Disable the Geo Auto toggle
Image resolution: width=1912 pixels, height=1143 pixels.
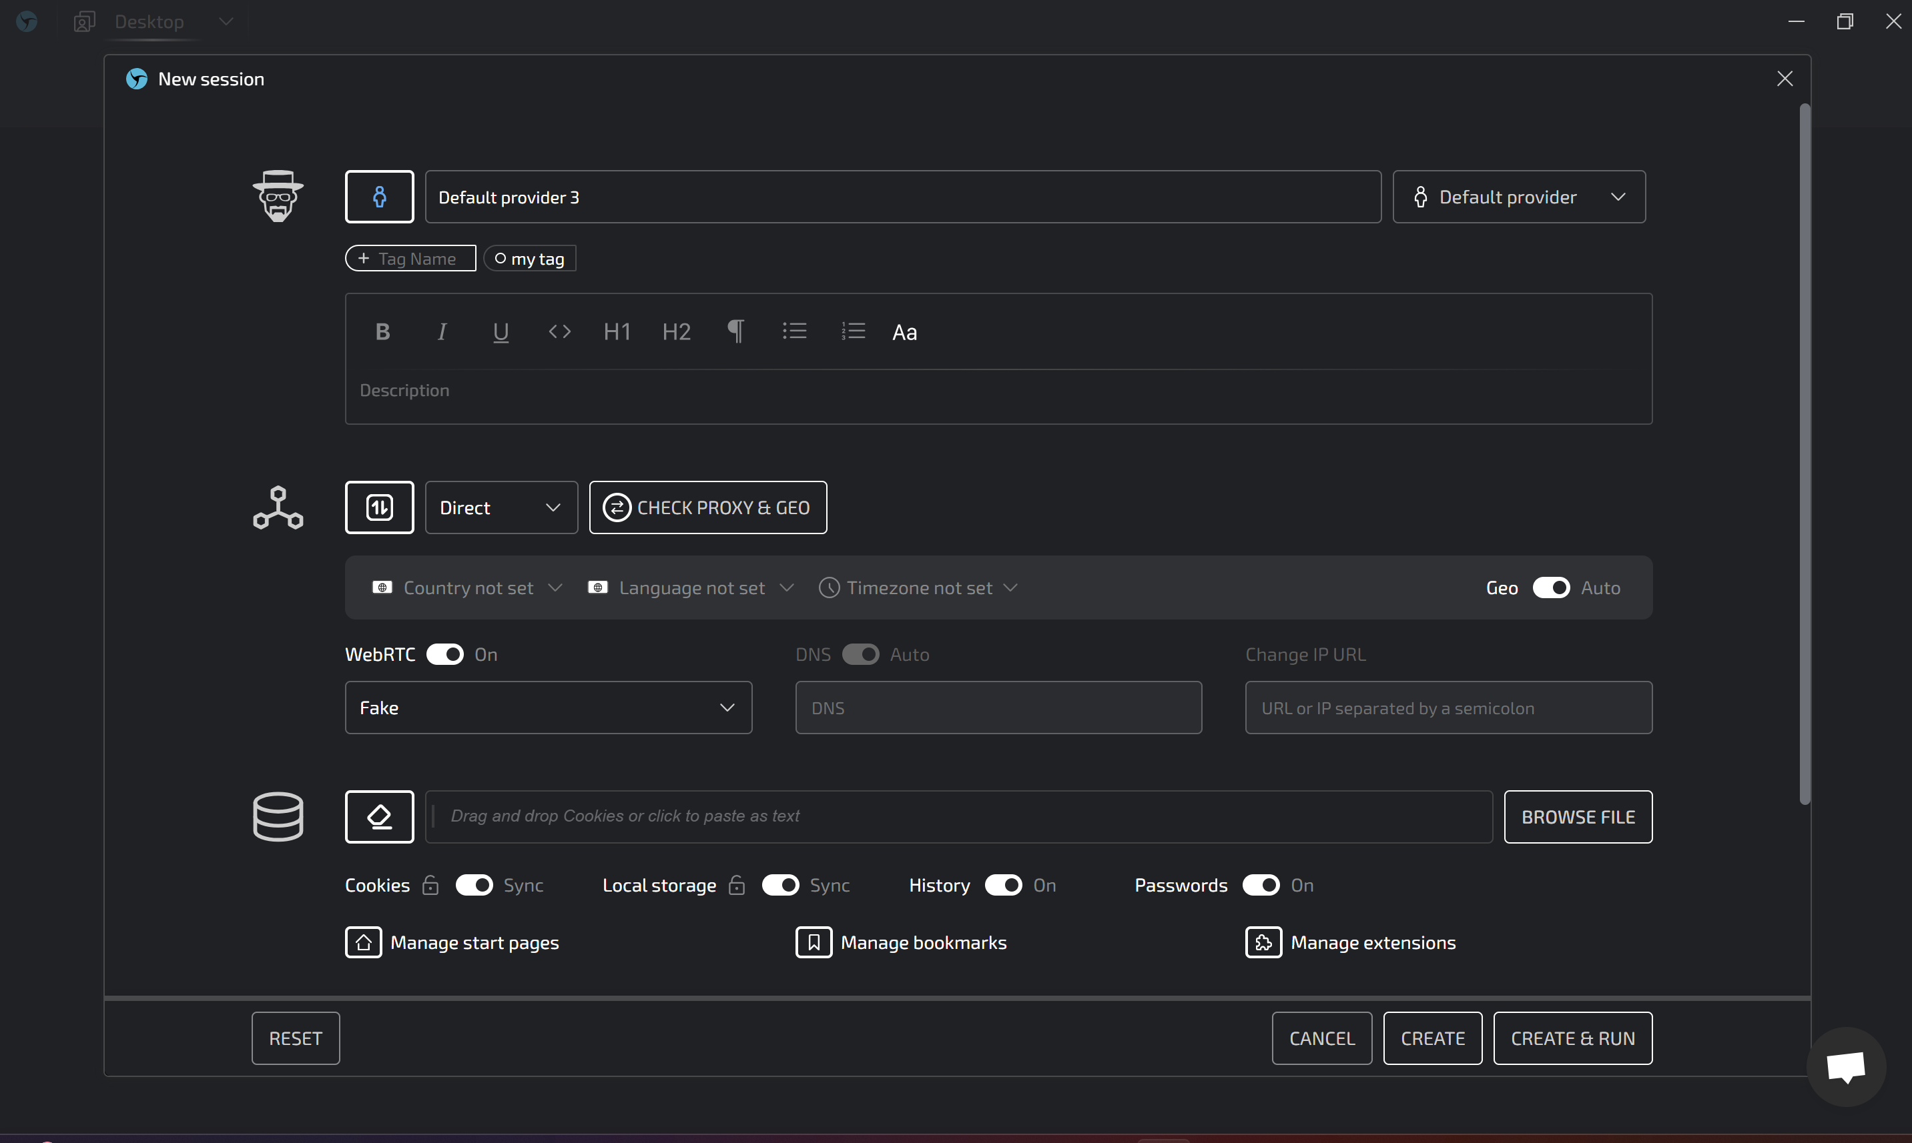coord(1550,588)
